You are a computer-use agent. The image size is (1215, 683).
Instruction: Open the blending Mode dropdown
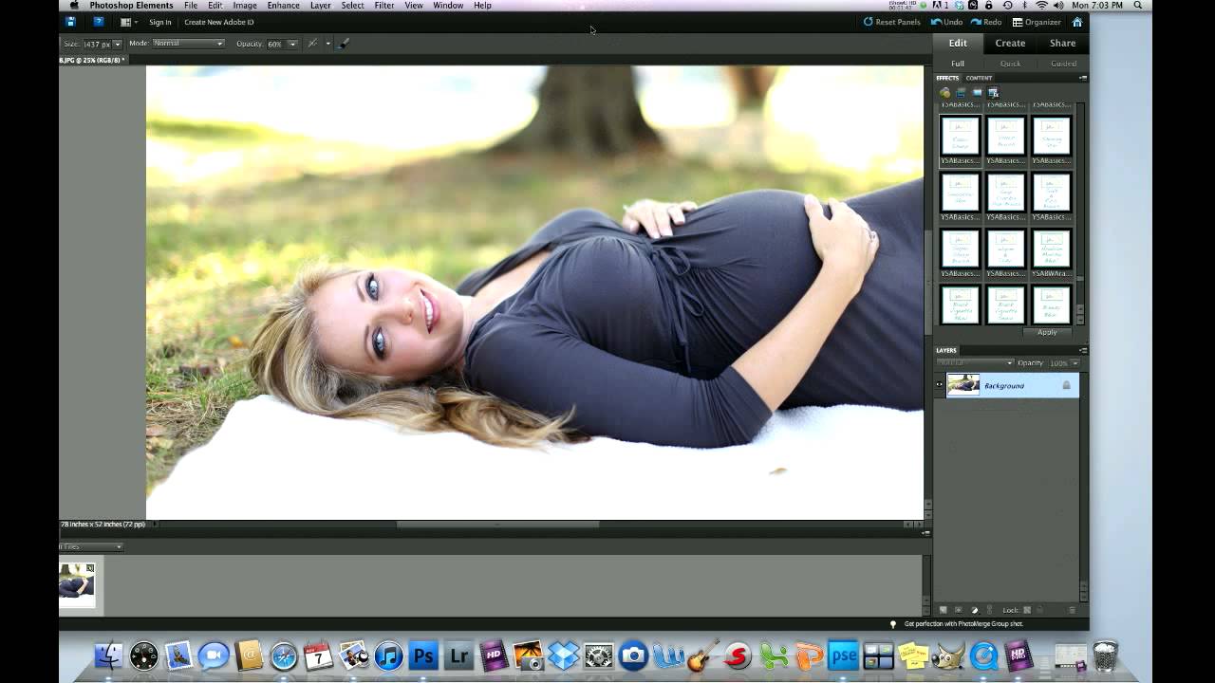pyautogui.click(x=188, y=44)
